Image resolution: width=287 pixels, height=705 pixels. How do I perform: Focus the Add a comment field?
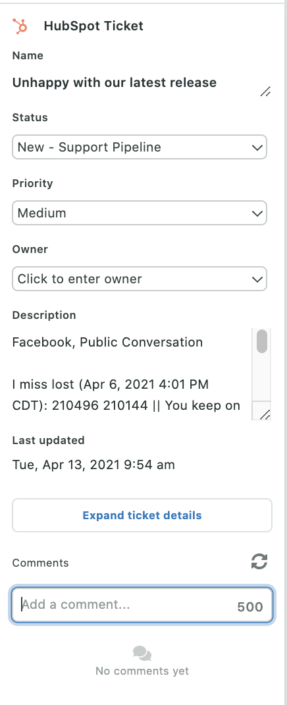(142, 605)
